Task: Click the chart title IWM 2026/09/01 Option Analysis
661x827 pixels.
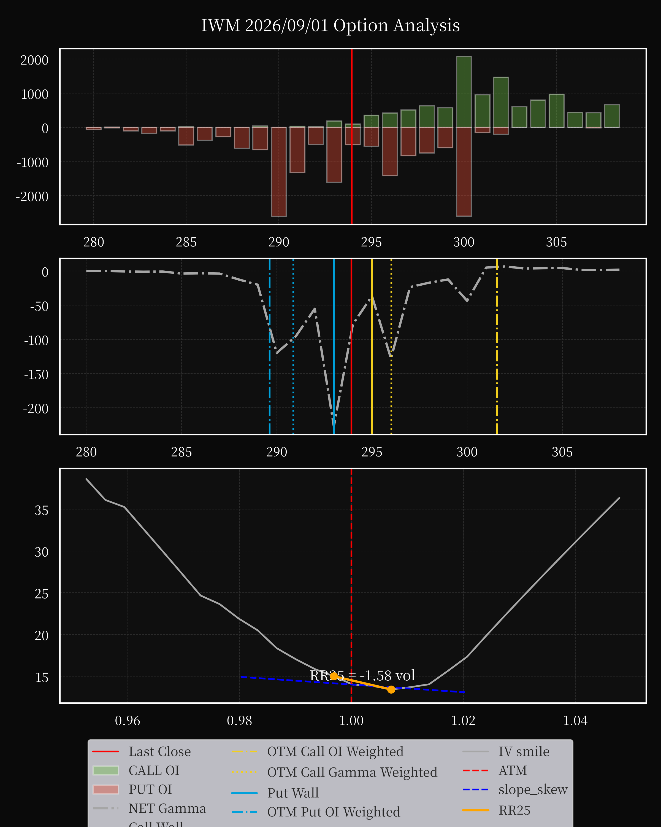Action: click(330, 25)
